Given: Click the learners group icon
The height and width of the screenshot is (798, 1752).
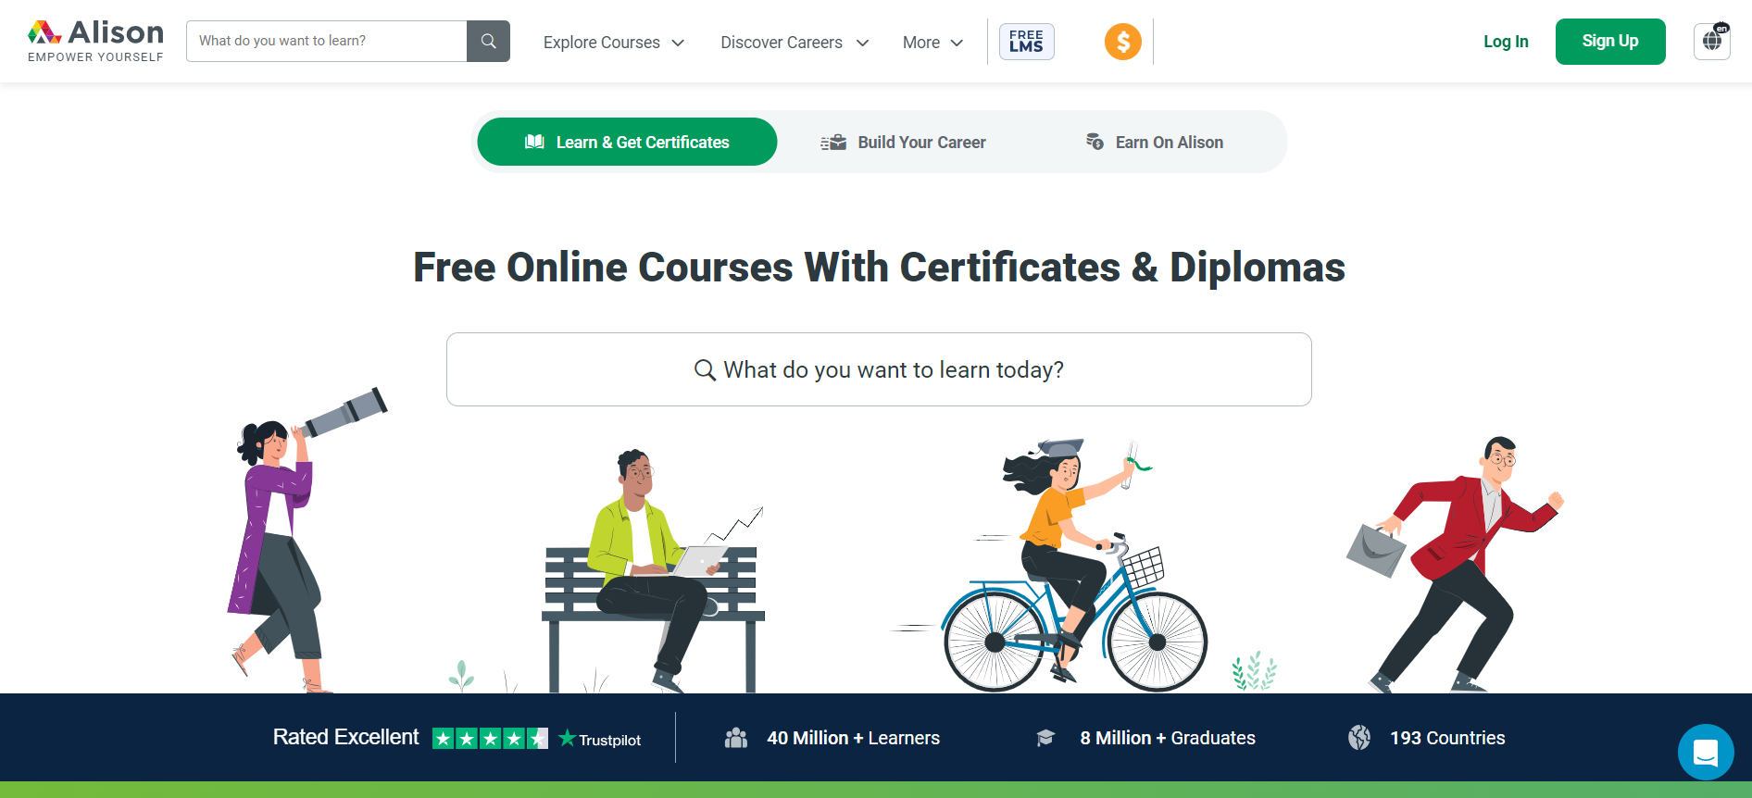Looking at the screenshot, I should point(736,738).
